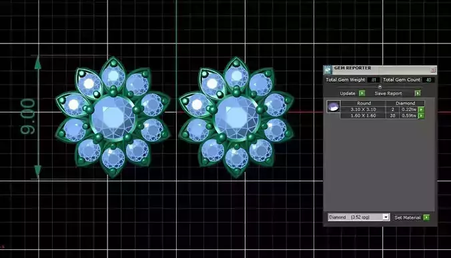Click the green arrow on the 1.60 X 1.60 row
Viewport: 451px width, 258px height.
point(422,115)
